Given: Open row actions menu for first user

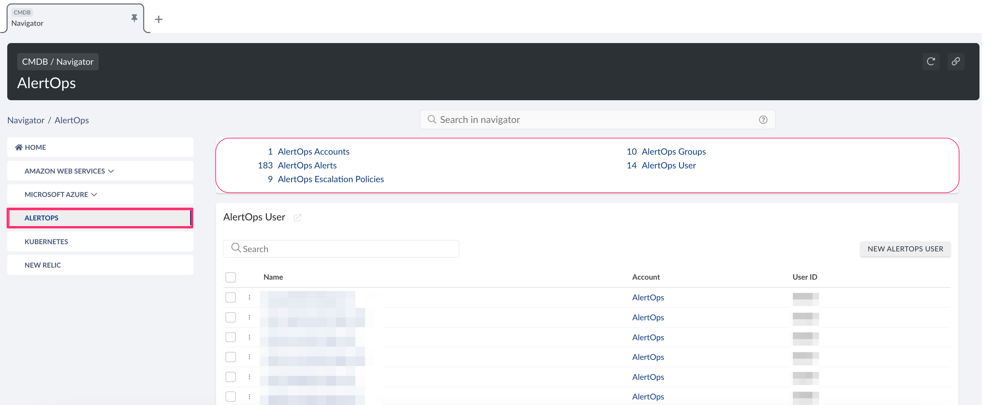Looking at the screenshot, I should pyautogui.click(x=249, y=297).
